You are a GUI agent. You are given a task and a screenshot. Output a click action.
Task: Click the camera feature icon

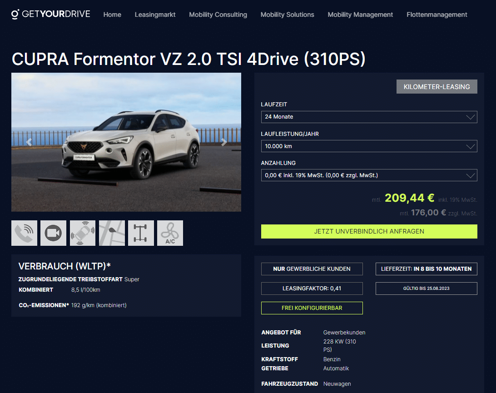(54, 233)
